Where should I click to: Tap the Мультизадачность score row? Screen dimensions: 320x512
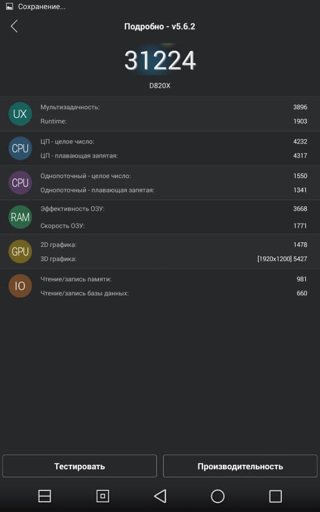tap(173, 107)
